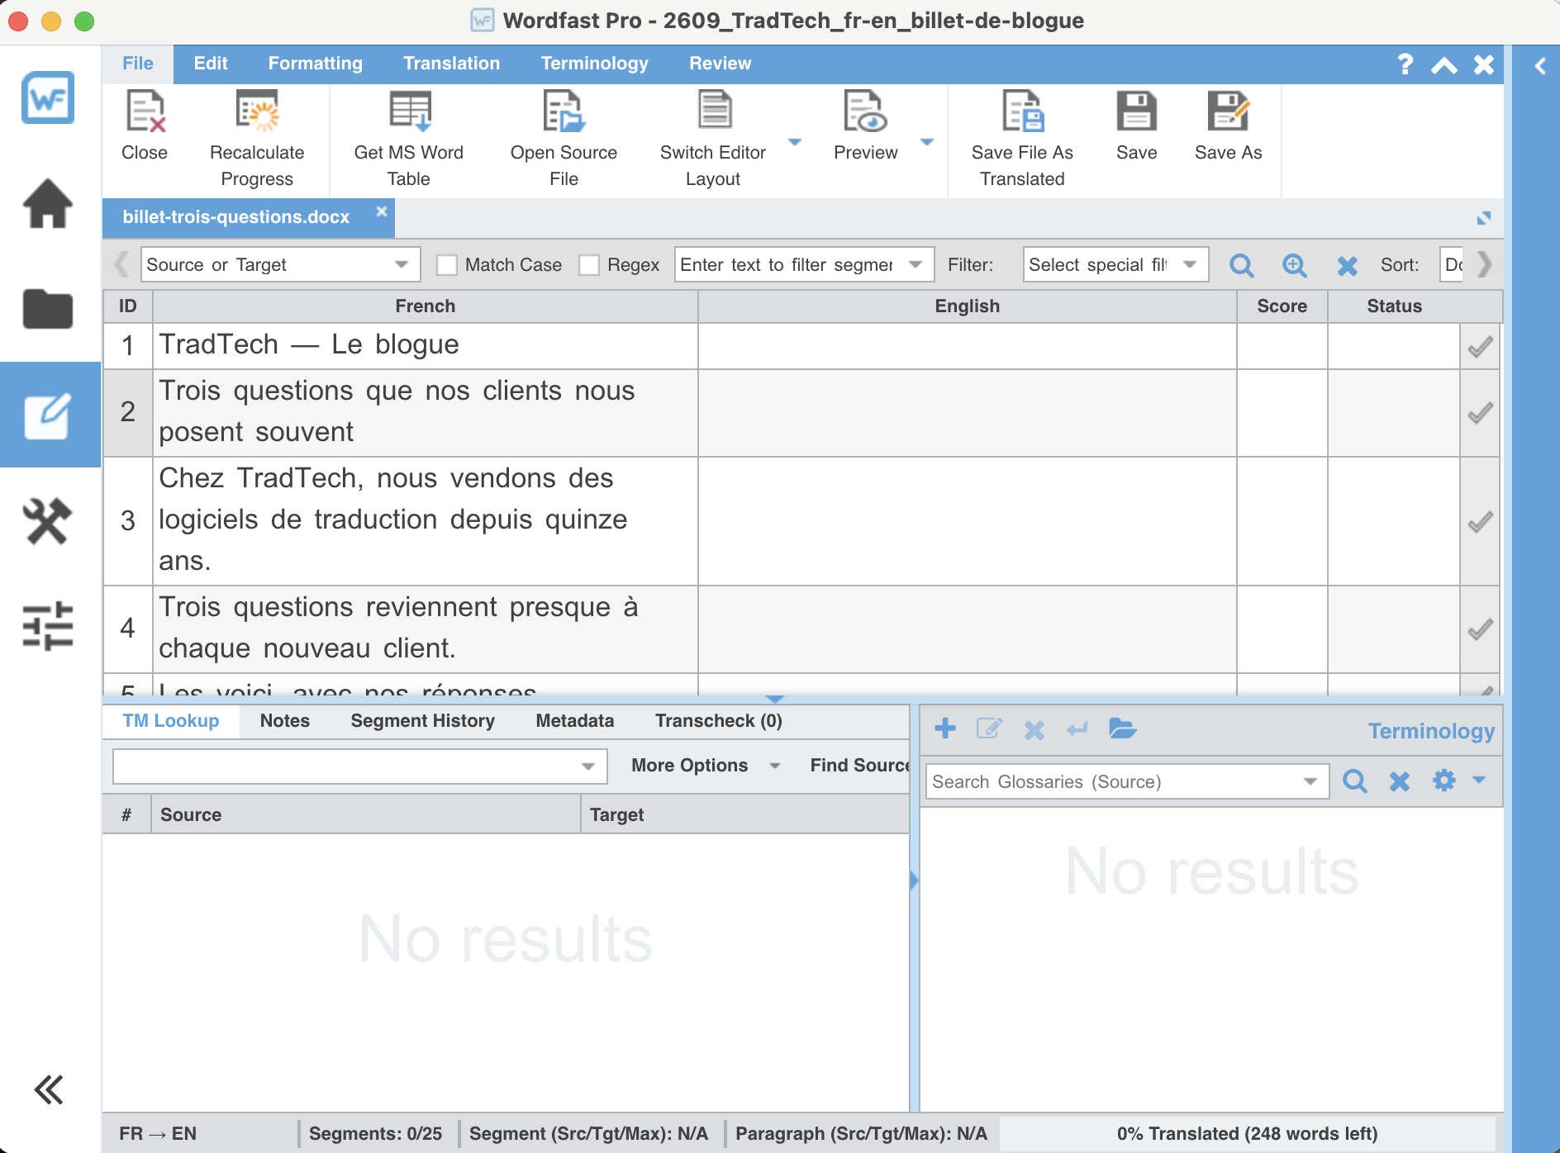Add a new term with plus icon
Screen dimensions: 1560x1153
(945, 728)
